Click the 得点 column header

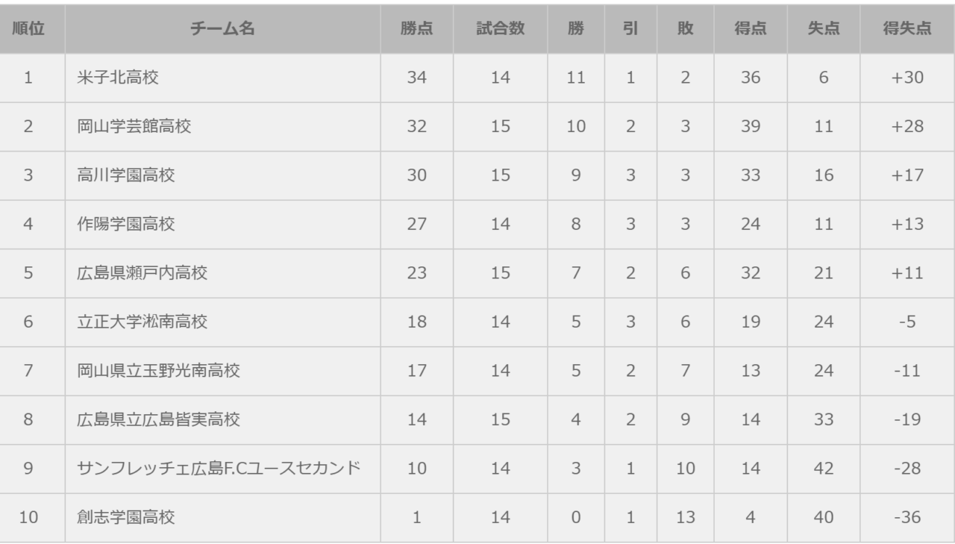750,28
